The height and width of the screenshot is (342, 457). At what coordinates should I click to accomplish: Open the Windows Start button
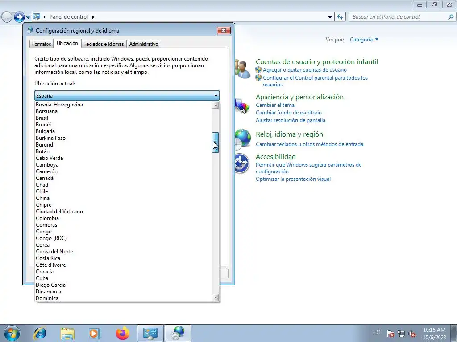coord(12,333)
